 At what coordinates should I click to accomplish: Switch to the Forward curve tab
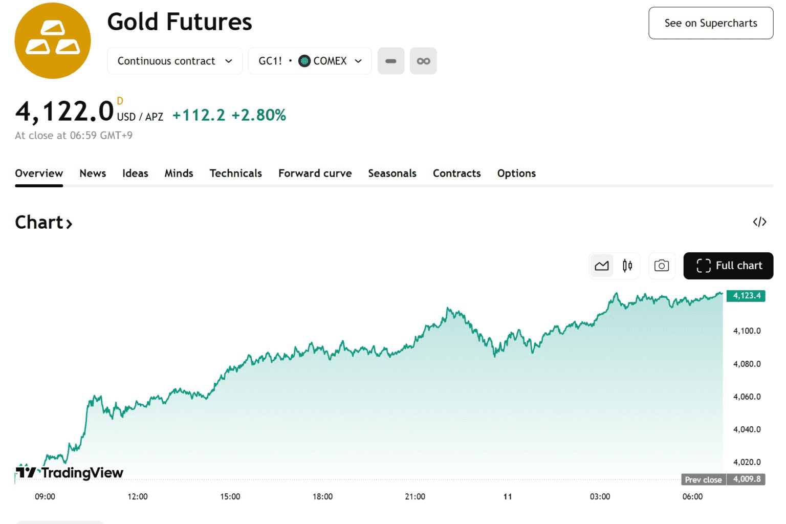(315, 173)
